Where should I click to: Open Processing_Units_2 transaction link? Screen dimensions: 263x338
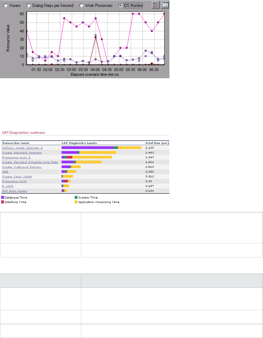[16, 157]
